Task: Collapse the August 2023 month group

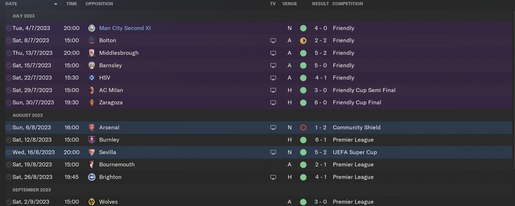Action: coord(27,115)
